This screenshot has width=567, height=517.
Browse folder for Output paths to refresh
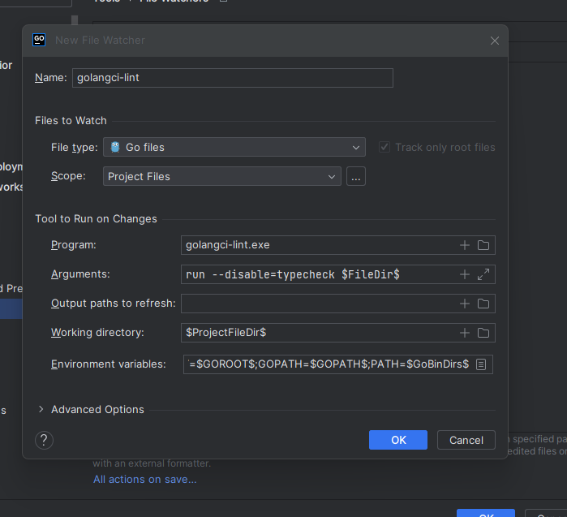[x=483, y=304]
